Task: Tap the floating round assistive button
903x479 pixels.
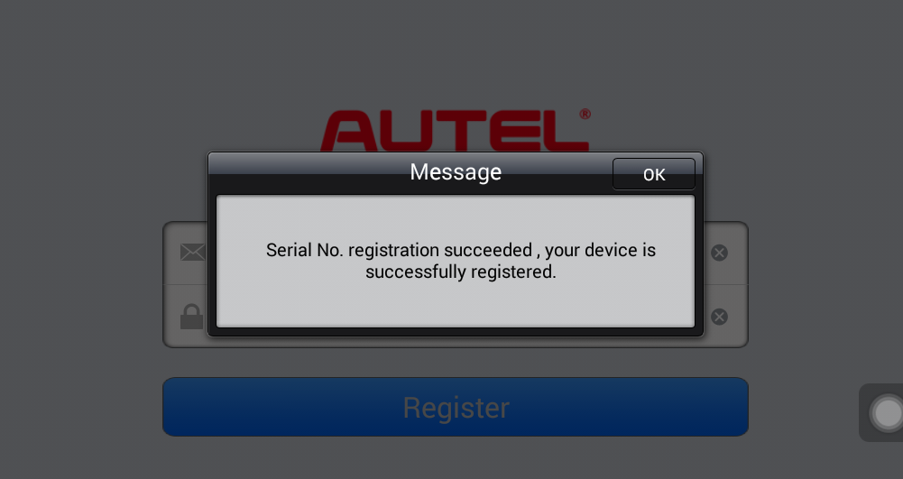Action: tap(887, 413)
